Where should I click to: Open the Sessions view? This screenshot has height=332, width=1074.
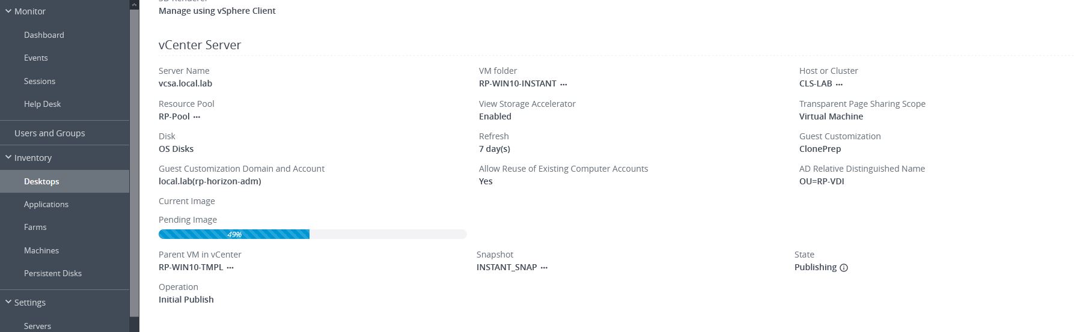click(40, 81)
